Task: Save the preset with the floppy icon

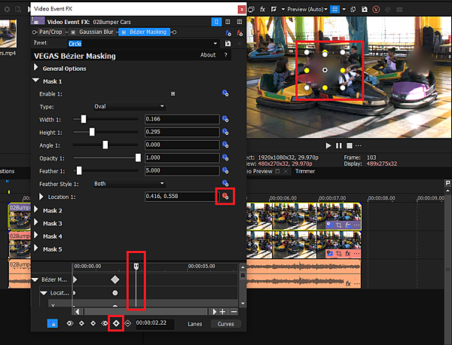Action: click(228, 44)
